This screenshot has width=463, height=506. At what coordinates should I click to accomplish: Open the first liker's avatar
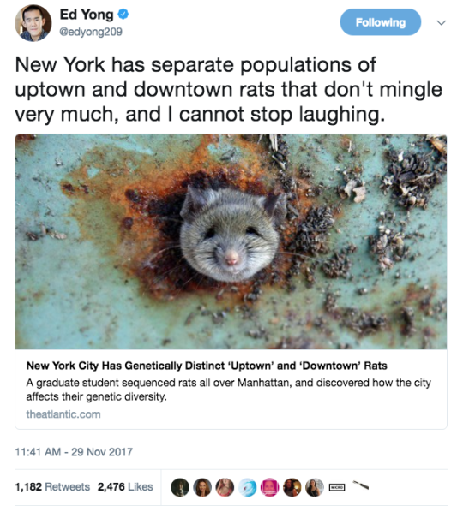coord(180,487)
